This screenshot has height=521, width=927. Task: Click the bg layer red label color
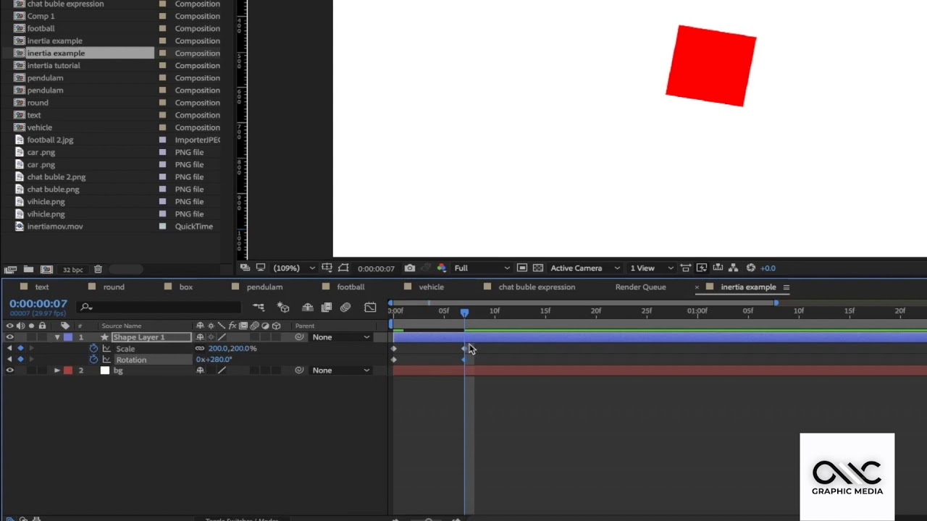(x=68, y=370)
